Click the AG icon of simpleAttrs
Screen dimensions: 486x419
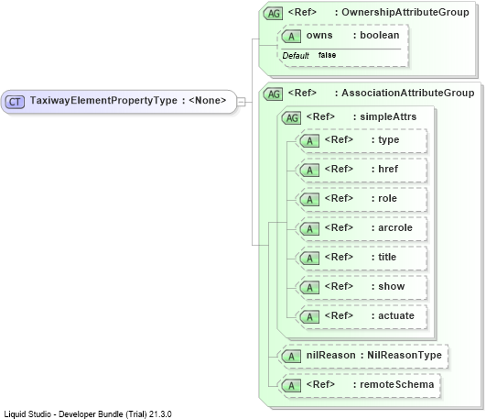(x=291, y=117)
